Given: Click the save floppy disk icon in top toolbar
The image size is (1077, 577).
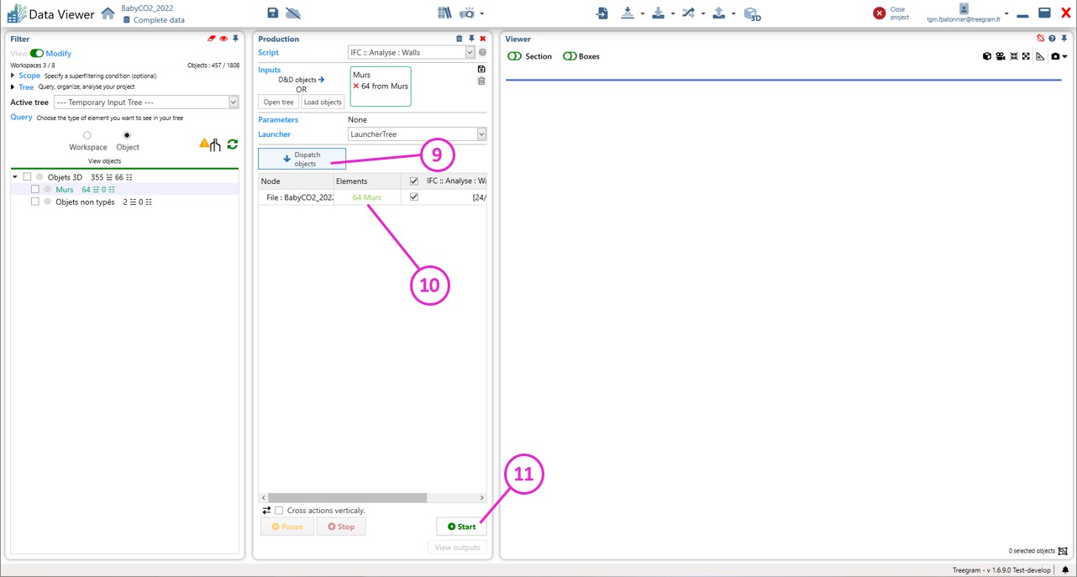Looking at the screenshot, I should pyautogui.click(x=273, y=13).
